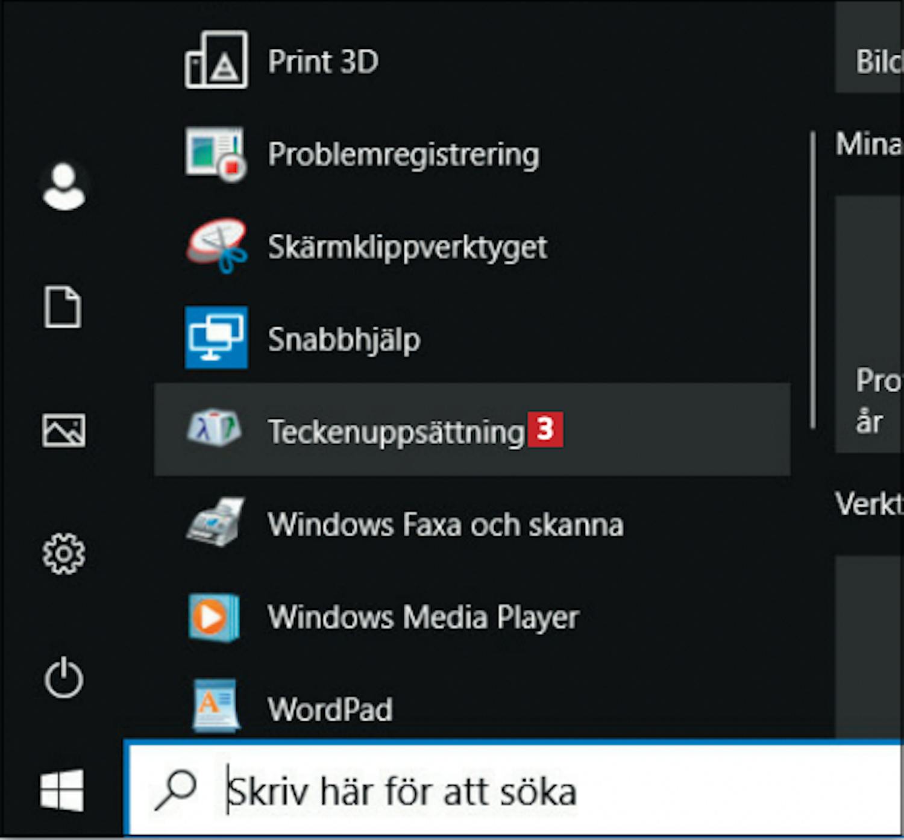
Task: Click the magnifier icon in search box
Action: click(x=175, y=791)
